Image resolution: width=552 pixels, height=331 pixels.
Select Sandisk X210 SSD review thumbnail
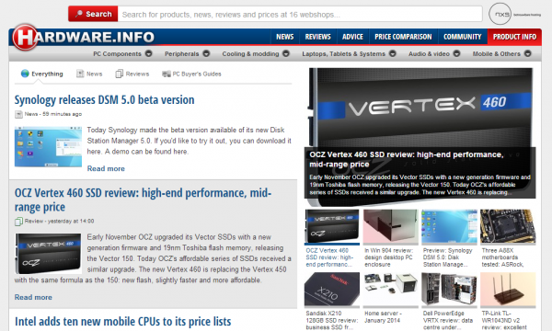tap(332, 289)
